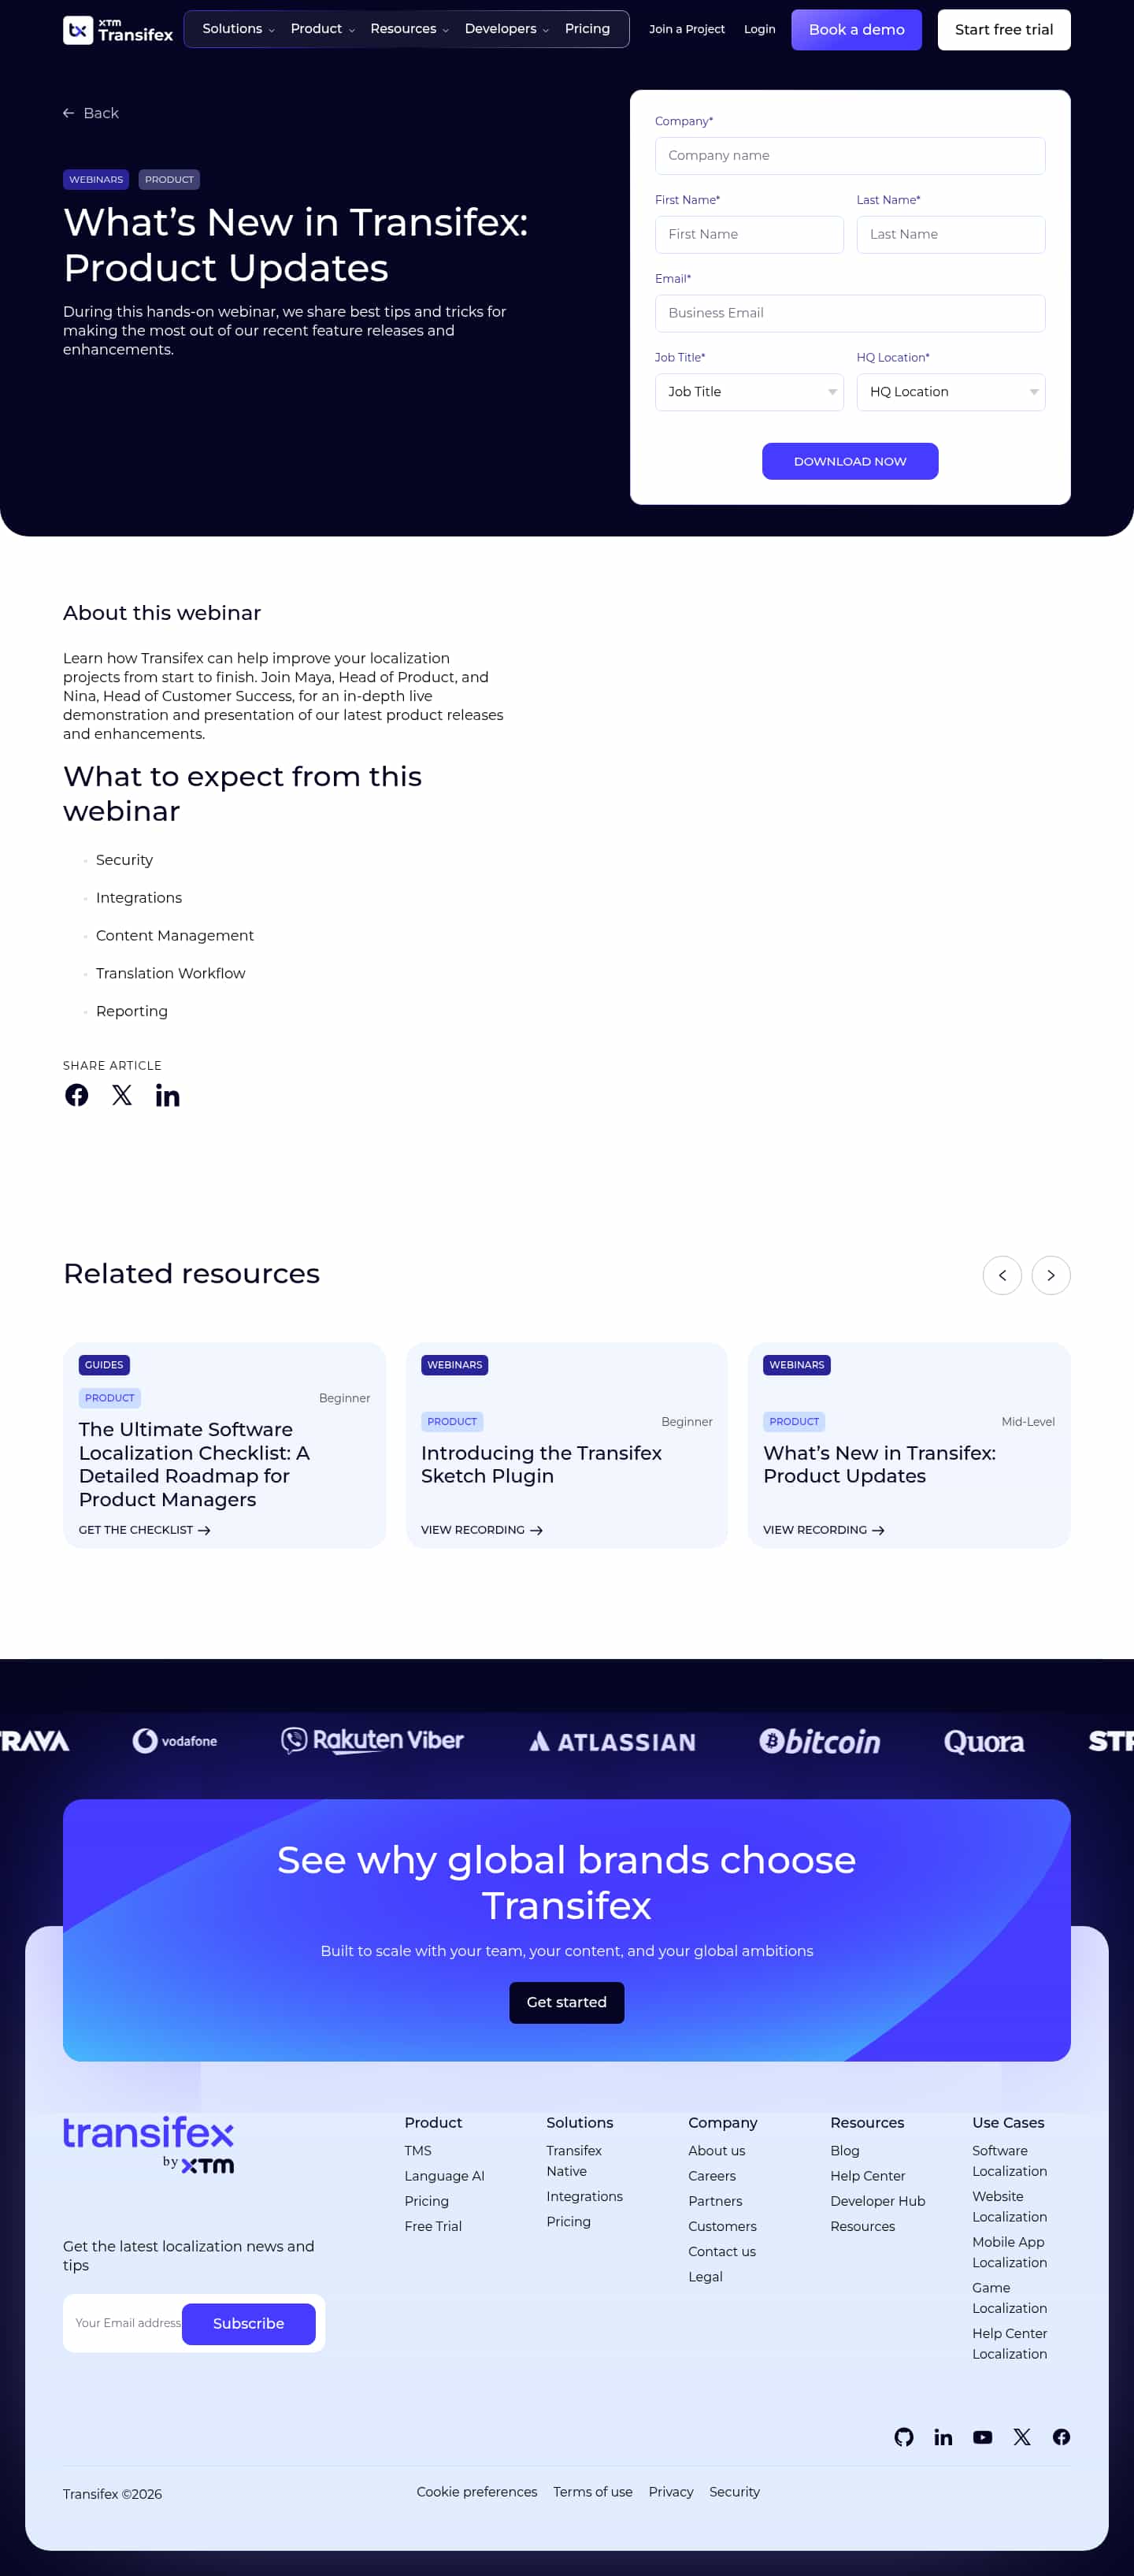The height and width of the screenshot is (2576, 1134).
Task: Share article on Facebook
Action: (77, 1095)
